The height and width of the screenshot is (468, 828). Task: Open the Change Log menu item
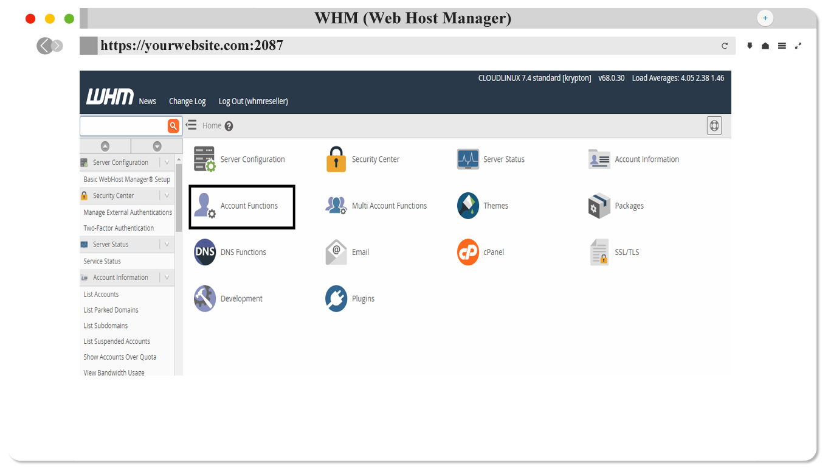[x=187, y=102]
